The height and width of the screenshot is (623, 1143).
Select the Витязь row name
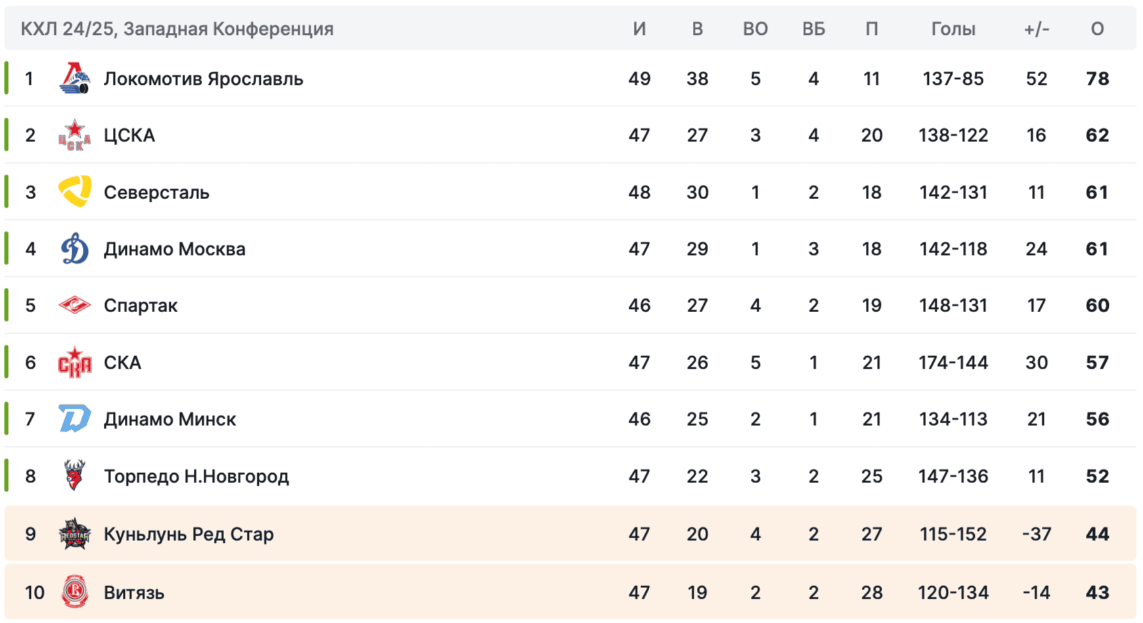tap(134, 593)
